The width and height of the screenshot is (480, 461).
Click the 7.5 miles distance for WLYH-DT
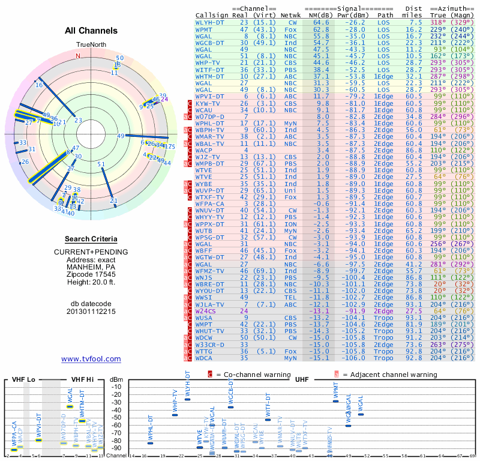416,23
